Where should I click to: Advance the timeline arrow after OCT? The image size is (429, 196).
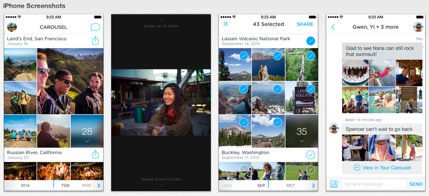[313, 186]
